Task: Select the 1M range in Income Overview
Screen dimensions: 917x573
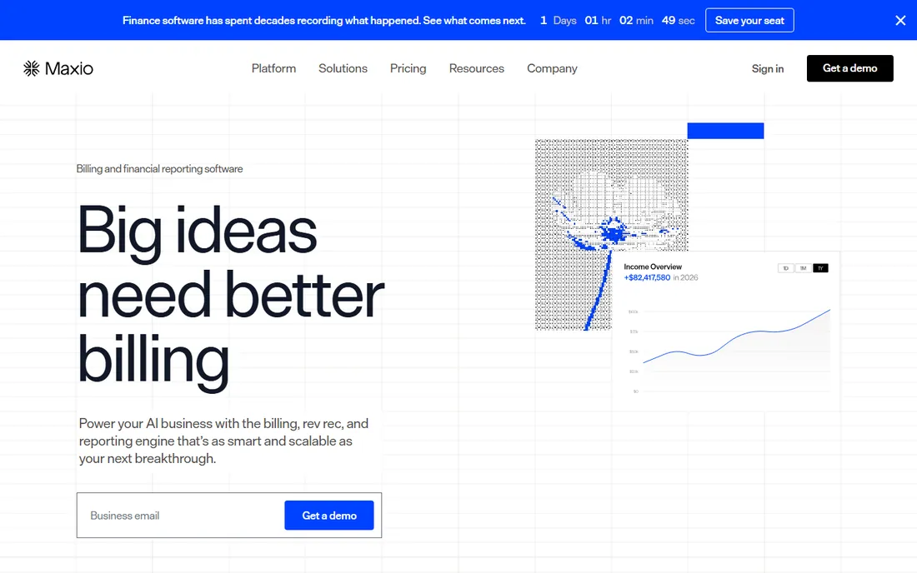Action: click(803, 268)
